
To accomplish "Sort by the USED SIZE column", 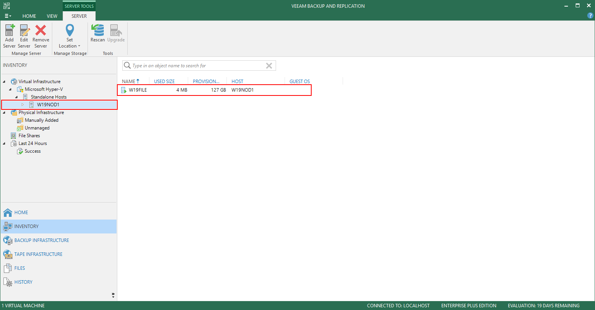I will click(165, 82).
